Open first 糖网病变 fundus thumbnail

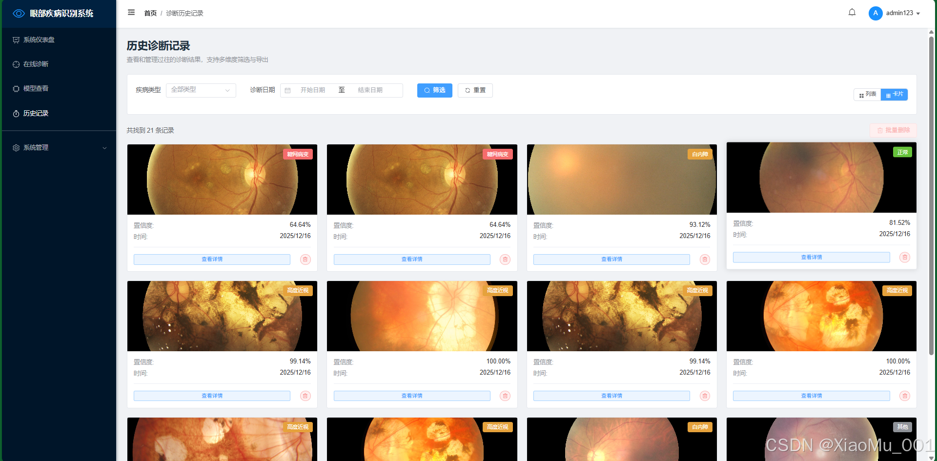(222, 180)
